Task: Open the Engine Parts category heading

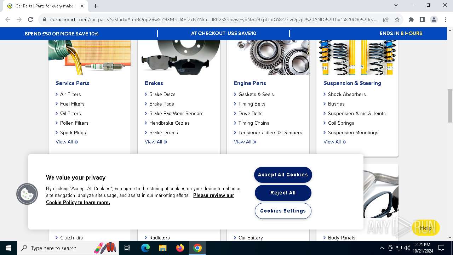Action: 250,83
